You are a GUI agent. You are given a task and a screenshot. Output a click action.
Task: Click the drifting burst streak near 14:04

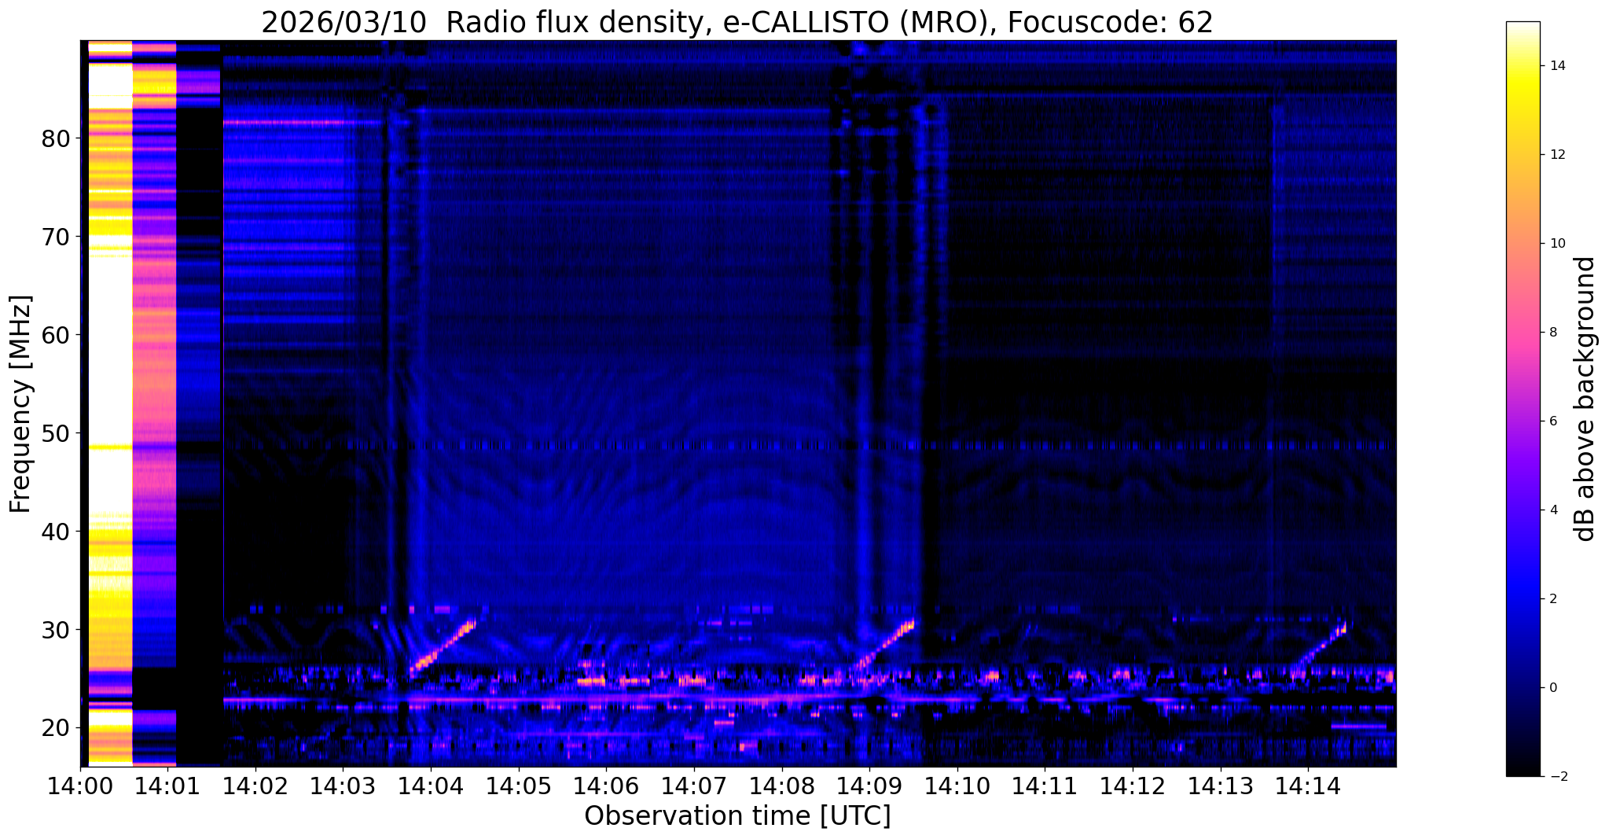[443, 648]
